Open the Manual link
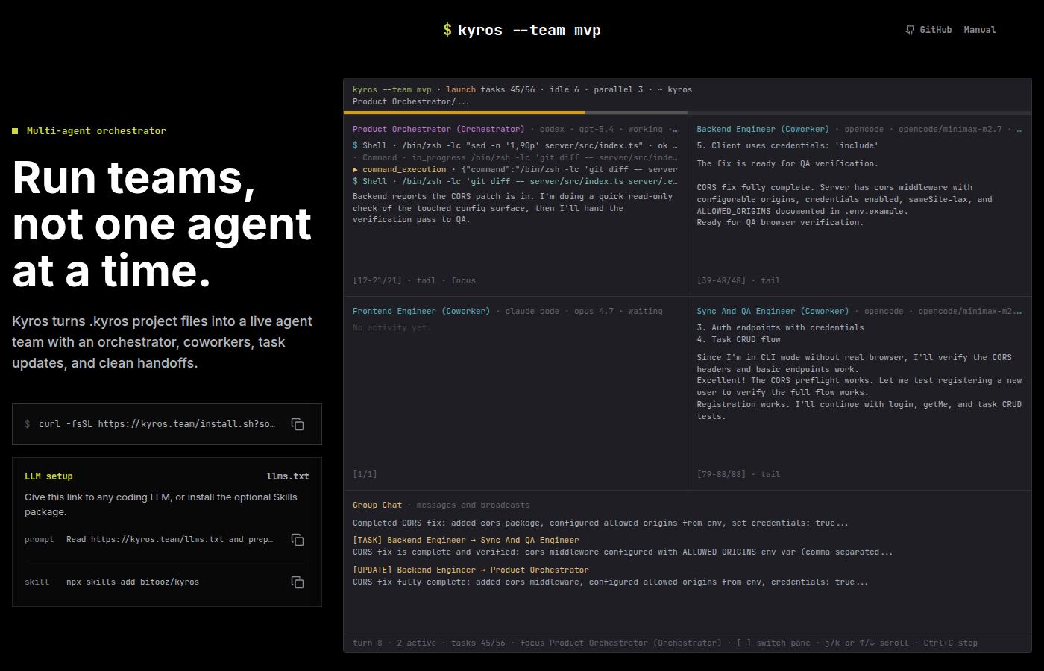 click(980, 30)
